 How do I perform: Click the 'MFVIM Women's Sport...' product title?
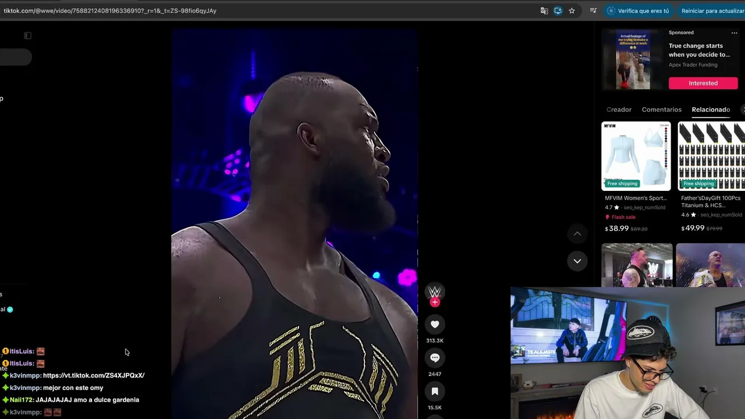(x=636, y=198)
